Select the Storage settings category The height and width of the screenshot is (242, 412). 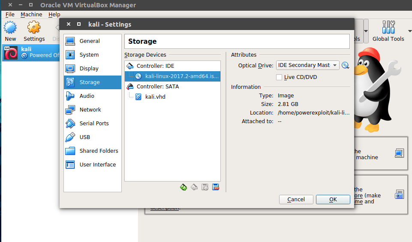pos(93,82)
